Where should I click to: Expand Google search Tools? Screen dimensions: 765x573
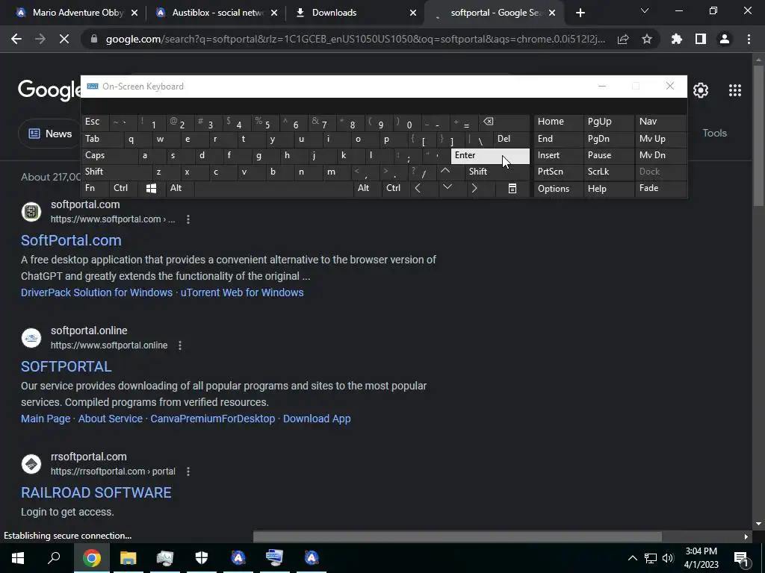pos(714,133)
